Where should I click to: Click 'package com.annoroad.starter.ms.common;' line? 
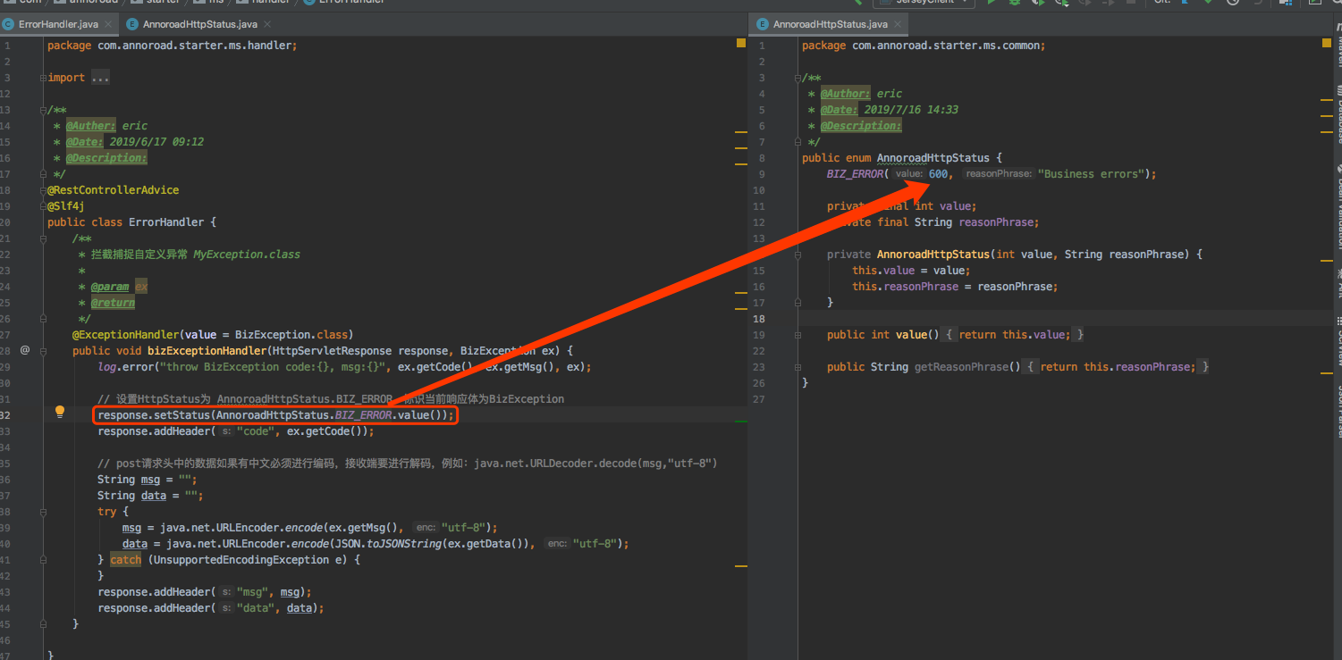924,46
